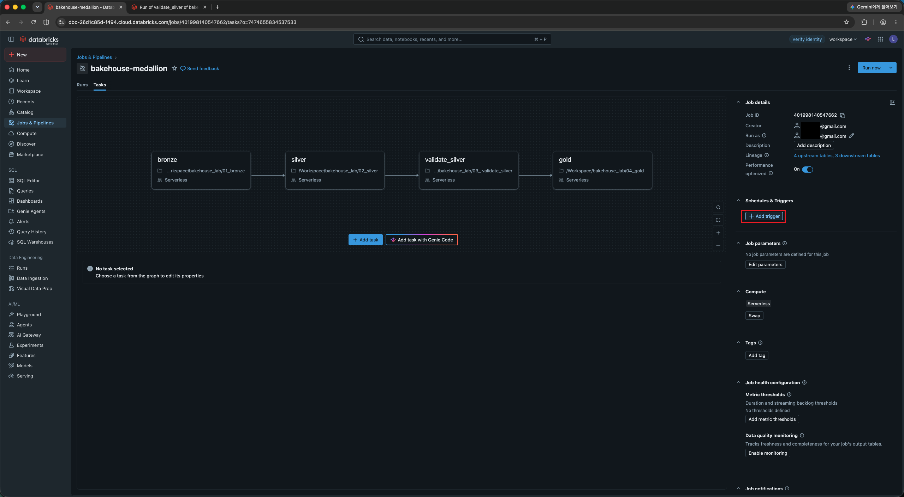Click the Job parameters info icon
This screenshot has height=497, width=904.
[785, 244]
